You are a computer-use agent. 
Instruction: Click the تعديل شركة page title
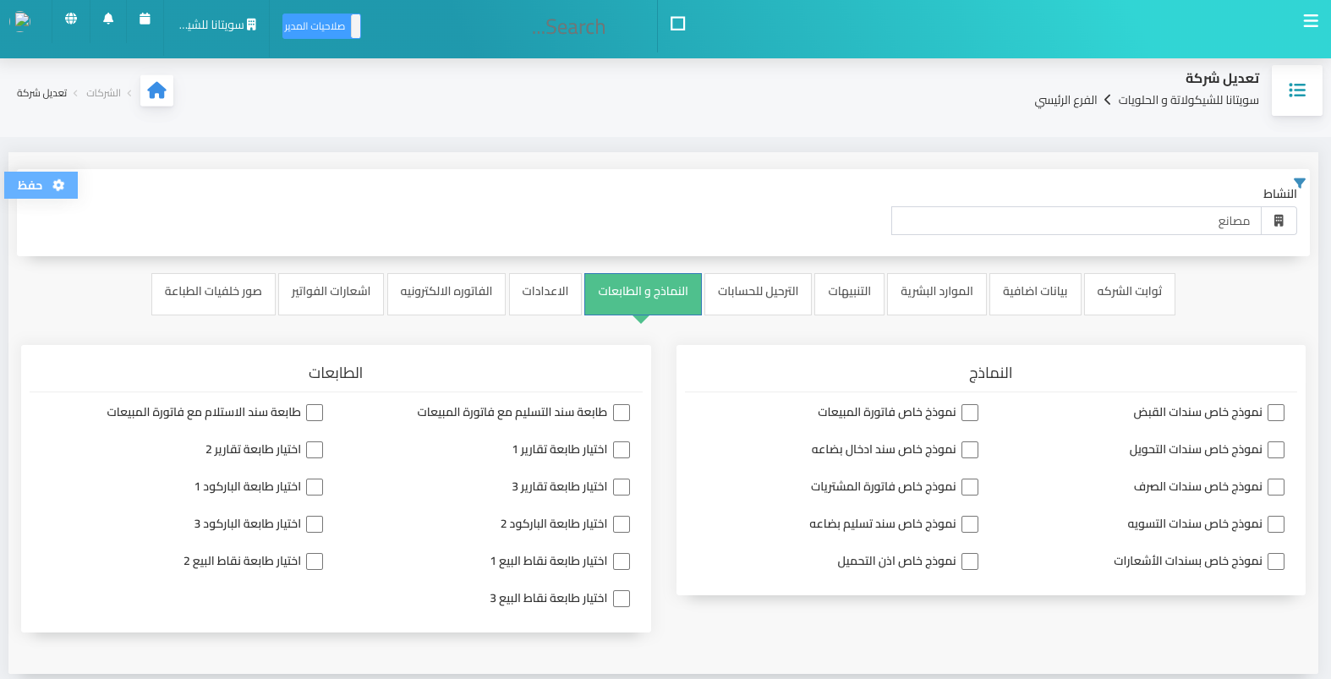pyautogui.click(x=1222, y=78)
